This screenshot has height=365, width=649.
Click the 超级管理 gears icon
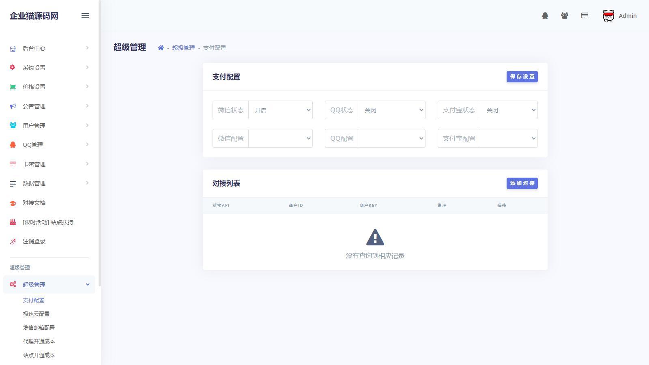(x=13, y=284)
